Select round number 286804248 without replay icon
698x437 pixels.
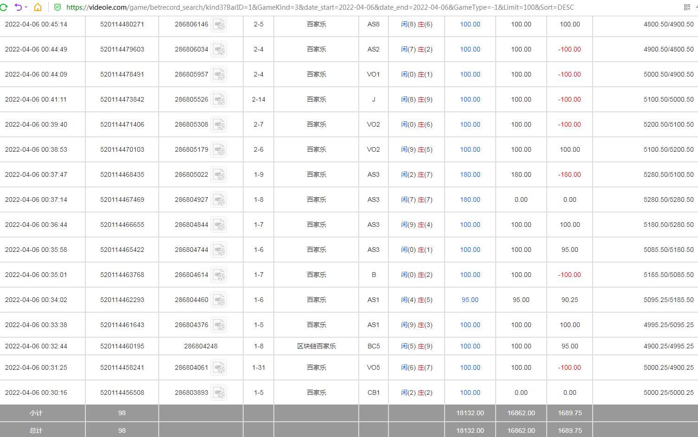(200, 346)
